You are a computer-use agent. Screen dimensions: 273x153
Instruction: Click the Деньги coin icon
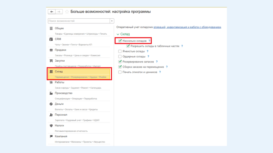coord(51,104)
